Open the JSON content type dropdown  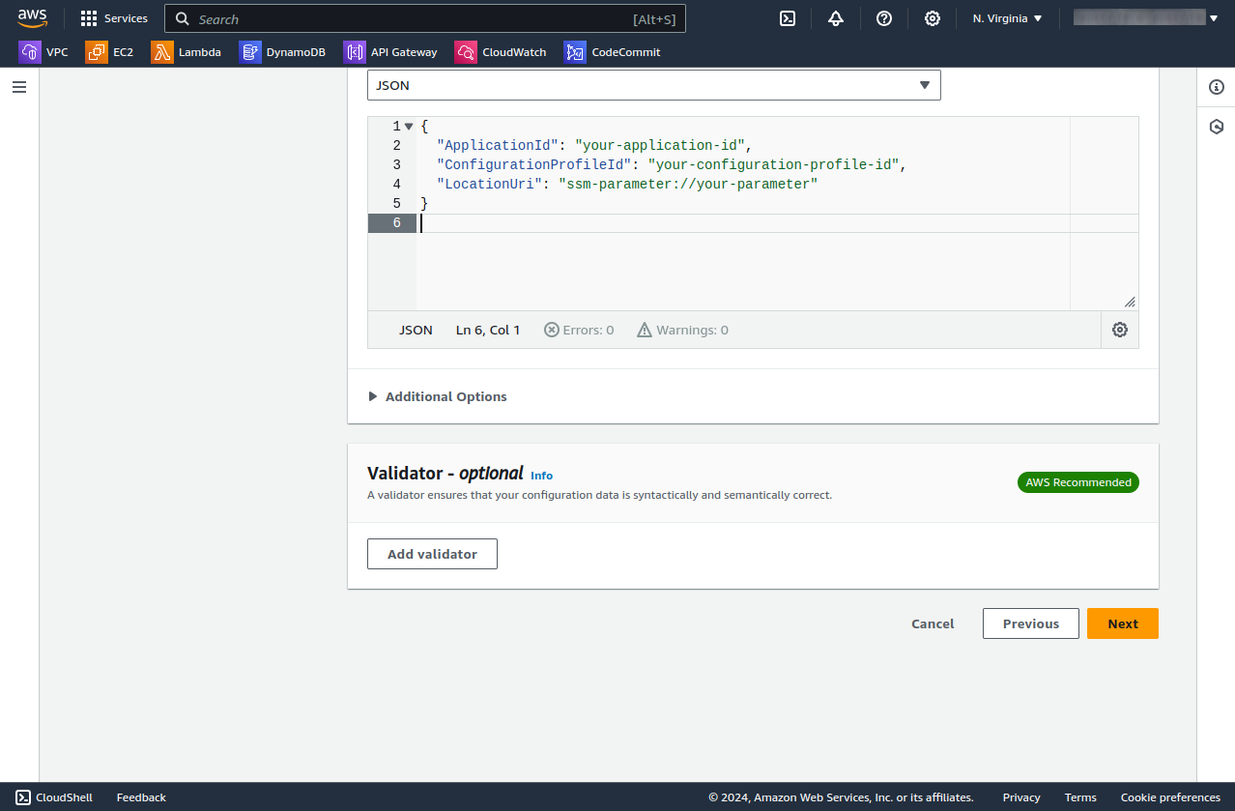click(653, 85)
